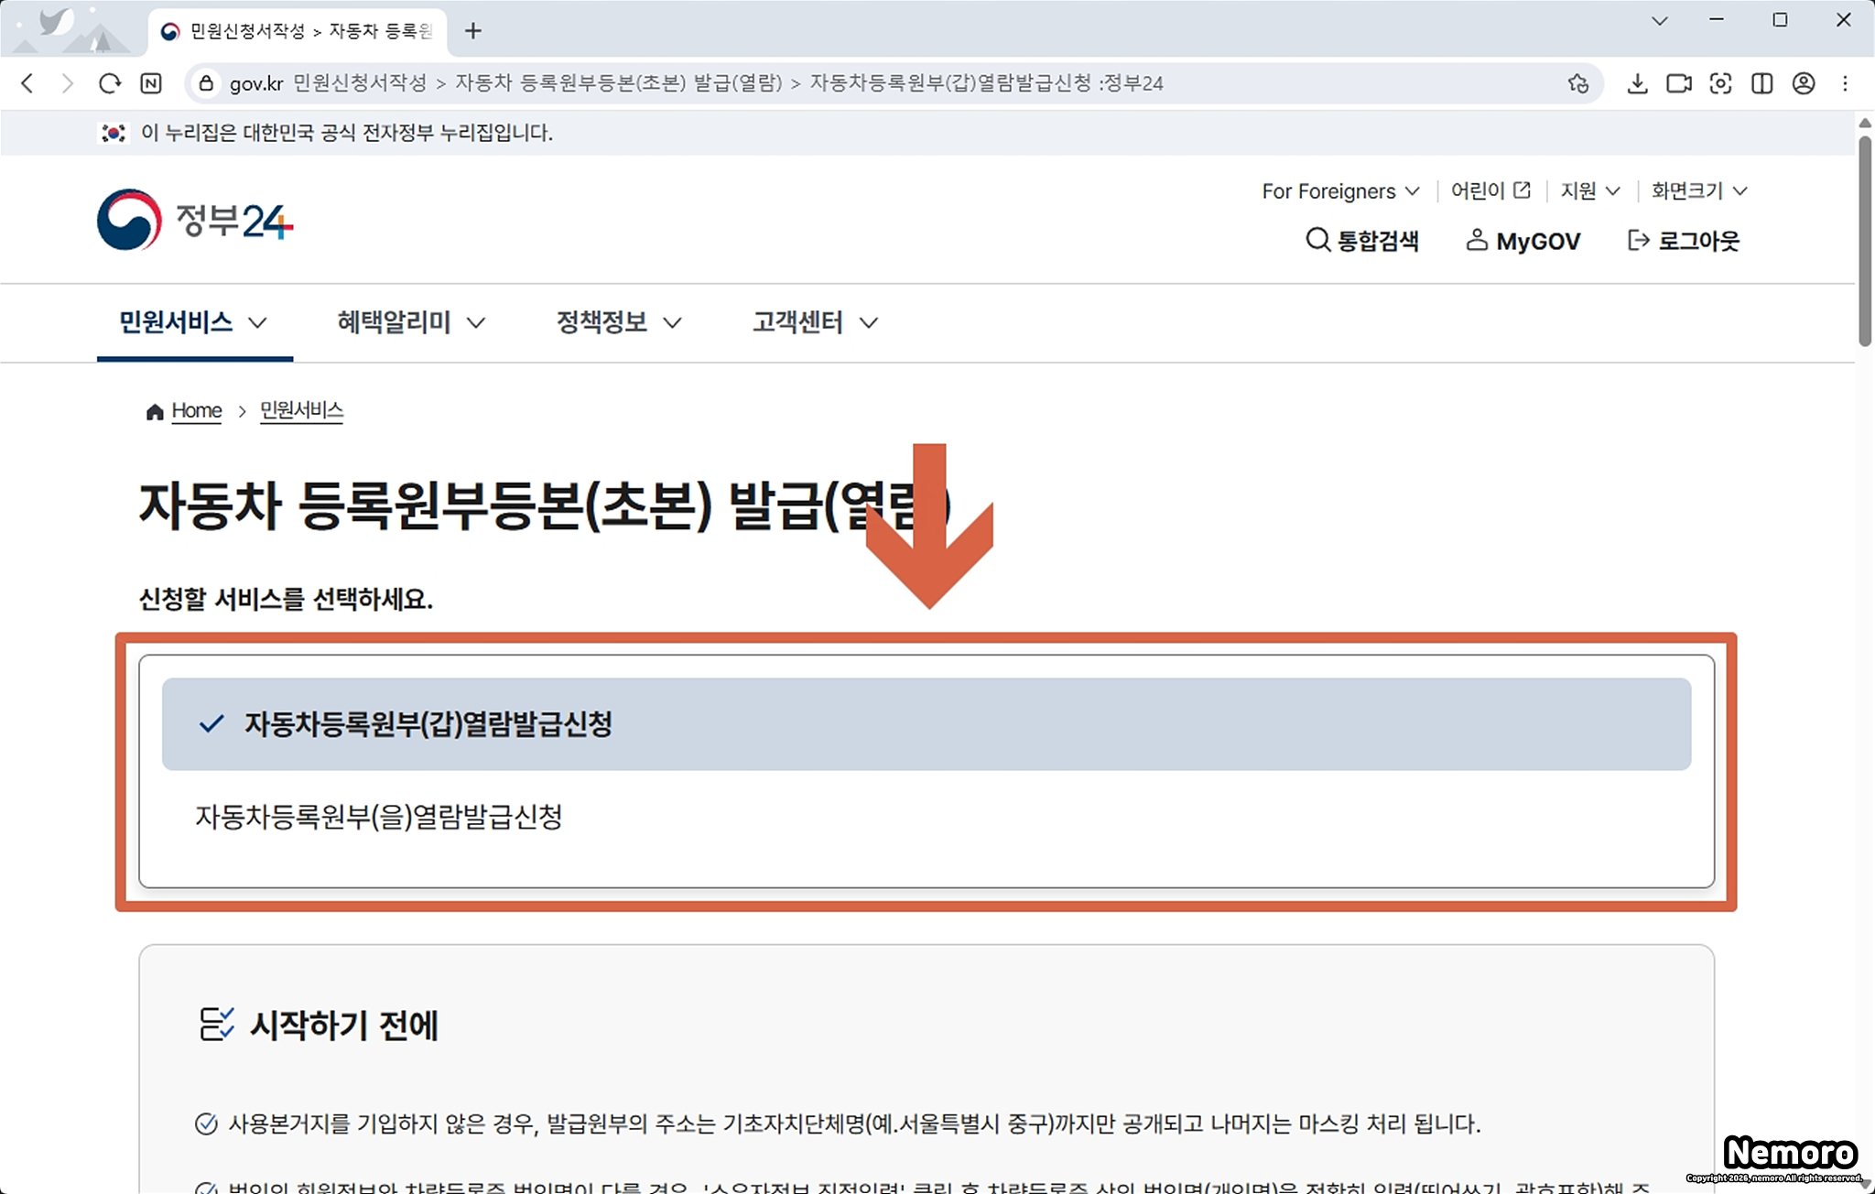Image resolution: width=1875 pixels, height=1194 pixels.
Task: Click the Home breadcrumb house icon
Action: click(155, 412)
